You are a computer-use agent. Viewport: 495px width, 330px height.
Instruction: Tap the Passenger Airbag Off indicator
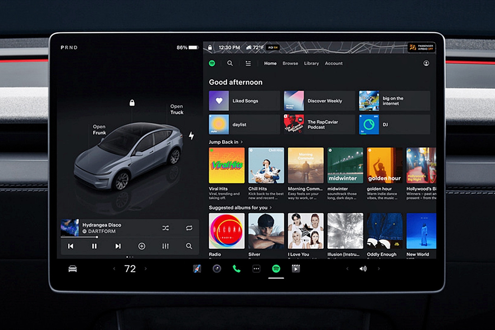point(422,47)
